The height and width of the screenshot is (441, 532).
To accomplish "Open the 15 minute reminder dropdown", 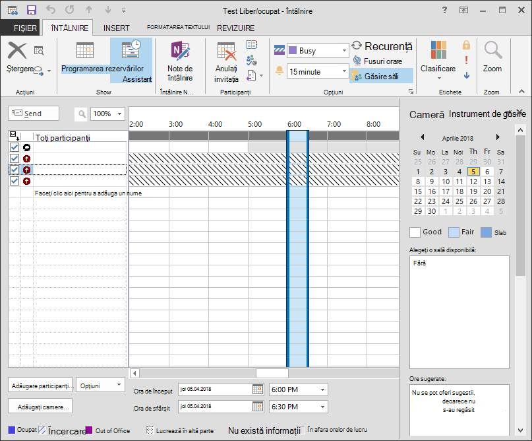I will point(344,71).
